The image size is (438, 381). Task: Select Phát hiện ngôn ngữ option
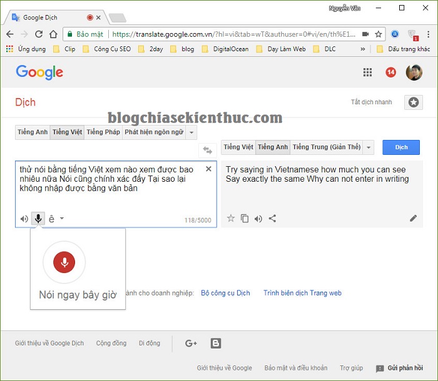coord(154,132)
